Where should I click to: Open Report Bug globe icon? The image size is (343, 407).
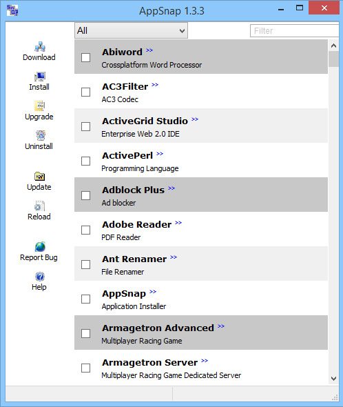click(x=40, y=246)
